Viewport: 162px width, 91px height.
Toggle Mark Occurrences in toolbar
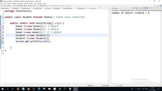click(42, 6)
